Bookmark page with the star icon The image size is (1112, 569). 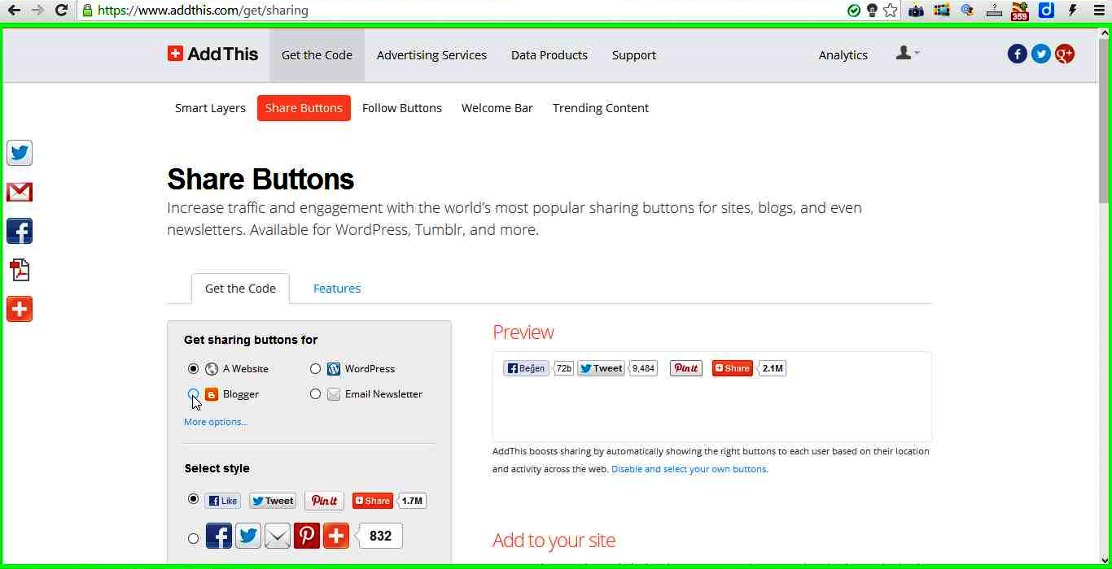click(x=891, y=11)
